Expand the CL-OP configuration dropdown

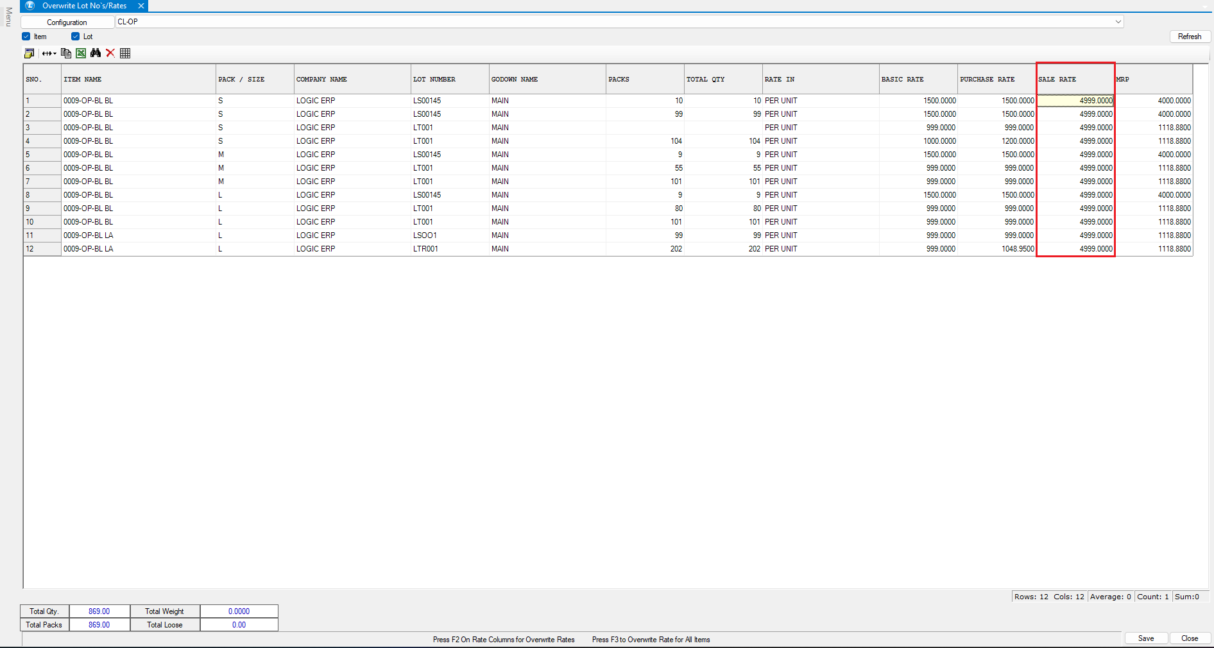(1118, 22)
